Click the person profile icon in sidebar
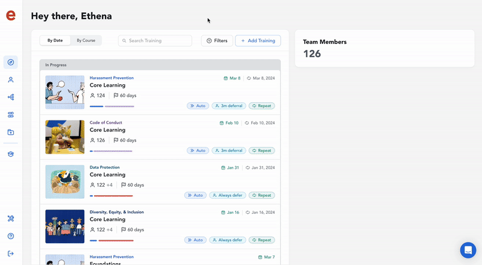Screen dimensions: 482x265 [x=11, y=79]
